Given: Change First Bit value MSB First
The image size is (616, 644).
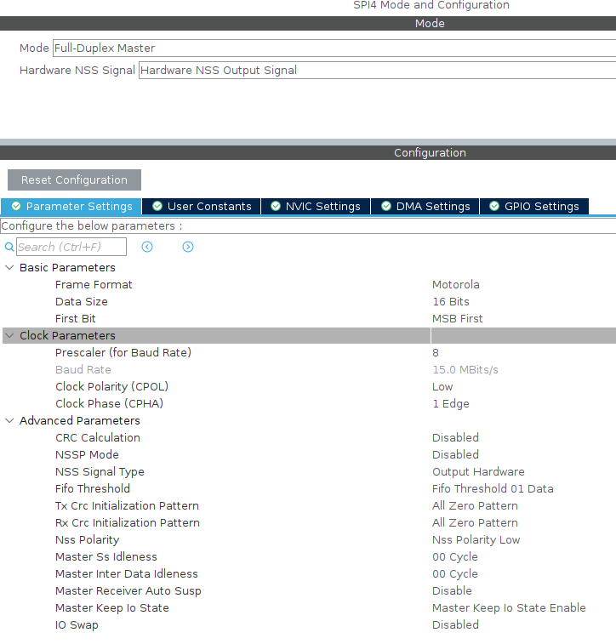Looking at the screenshot, I should (458, 319).
